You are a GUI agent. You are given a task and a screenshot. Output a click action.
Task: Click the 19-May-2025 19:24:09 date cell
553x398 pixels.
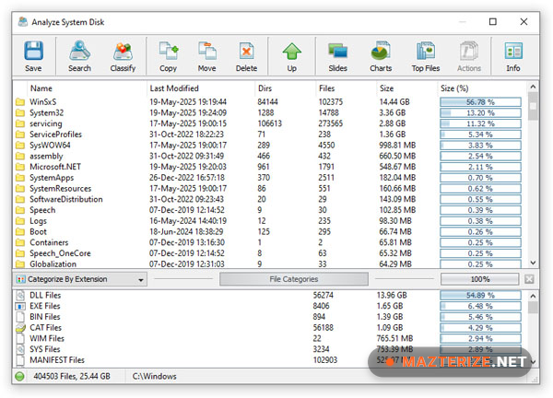[188, 113]
